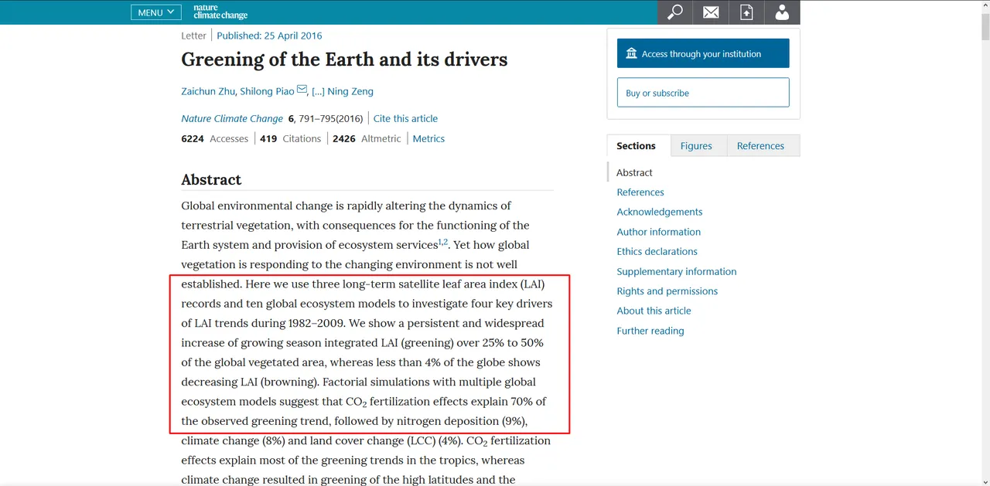This screenshot has width=990, height=486.
Task: Jump to Author information section
Action: coord(659,232)
